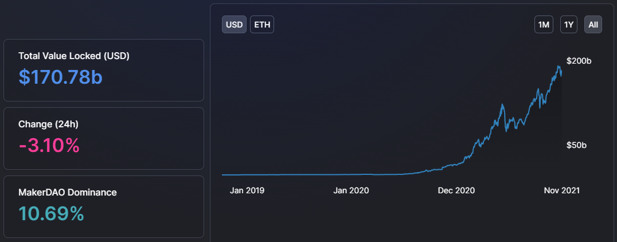Switch chart denomination to USD
This screenshot has height=242, width=617.
(x=234, y=25)
